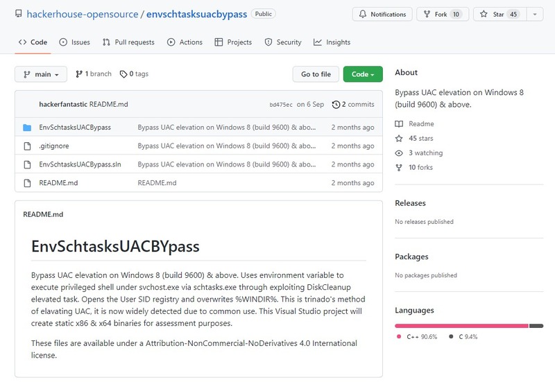Open the EnvSchtasksUACBypass.sln file
The image size is (555, 382).
(x=80, y=164)
